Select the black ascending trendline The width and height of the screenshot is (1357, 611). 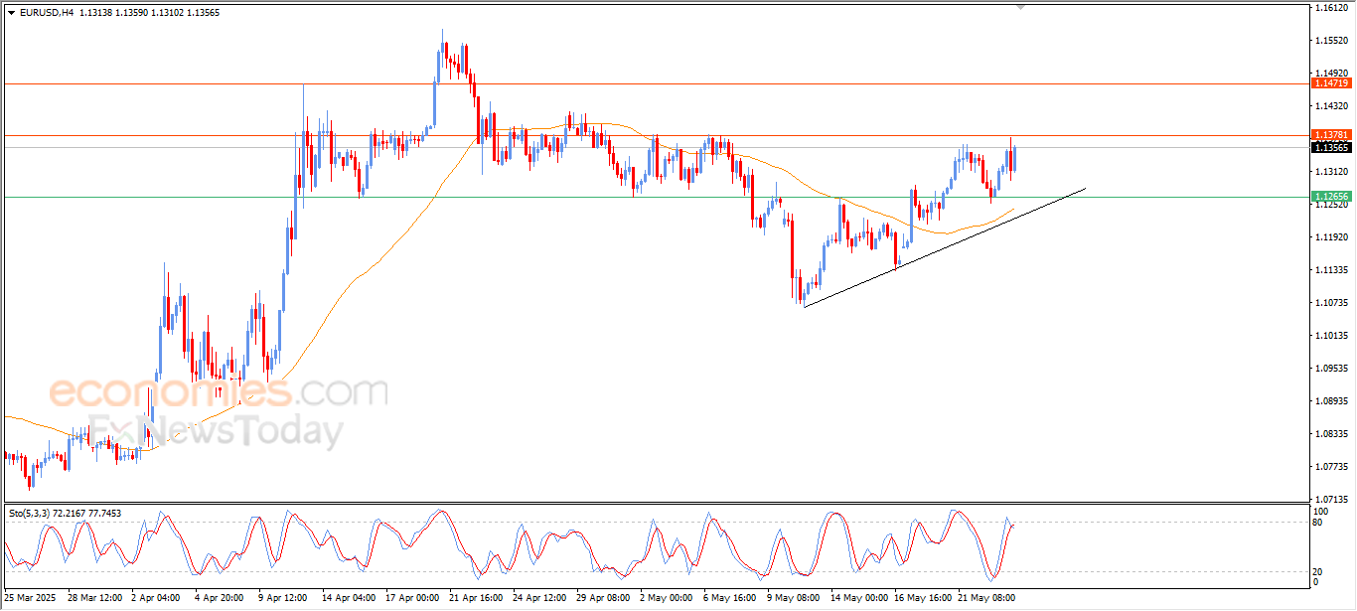pos(944,247)
